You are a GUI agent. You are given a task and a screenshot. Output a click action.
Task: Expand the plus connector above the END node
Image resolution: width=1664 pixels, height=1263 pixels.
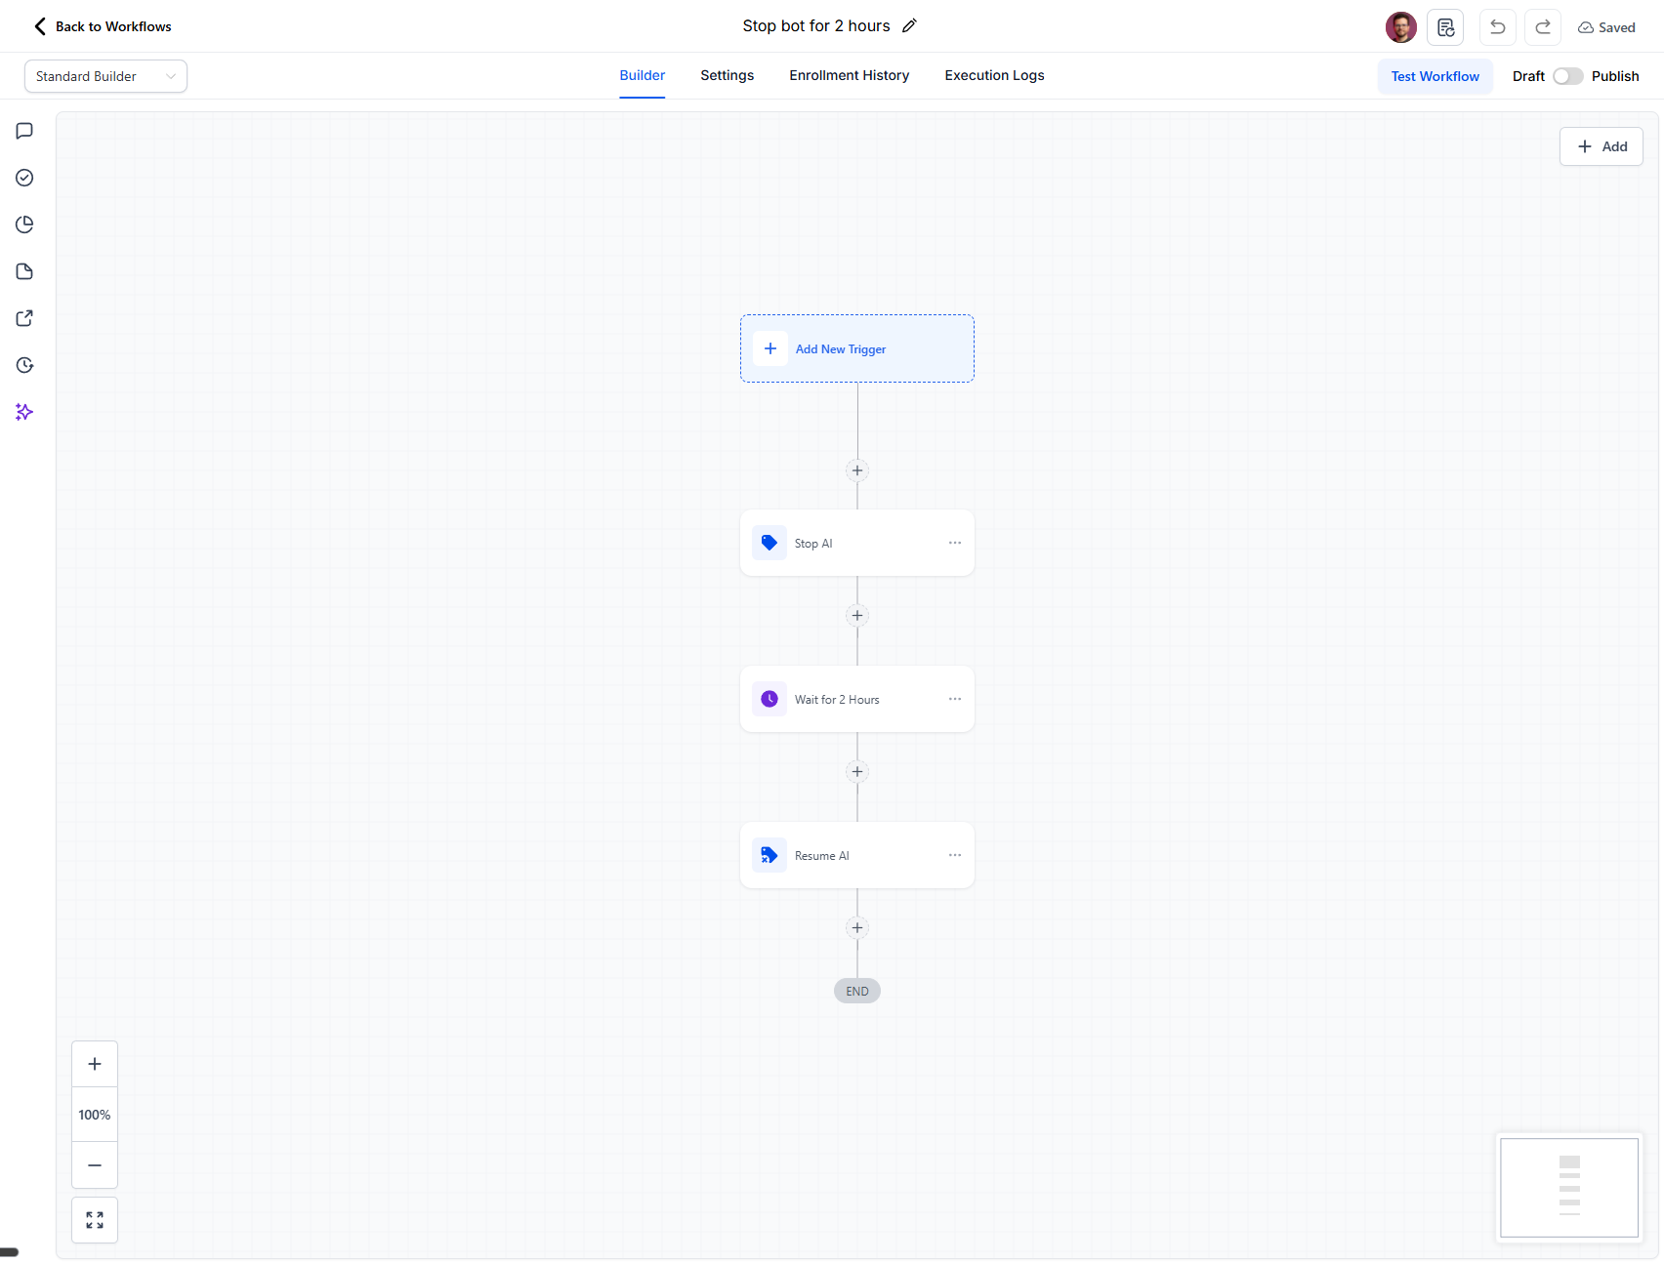[856, 927]
